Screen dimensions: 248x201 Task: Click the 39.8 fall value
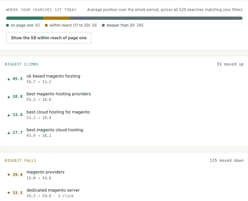(x=17, y=175)
